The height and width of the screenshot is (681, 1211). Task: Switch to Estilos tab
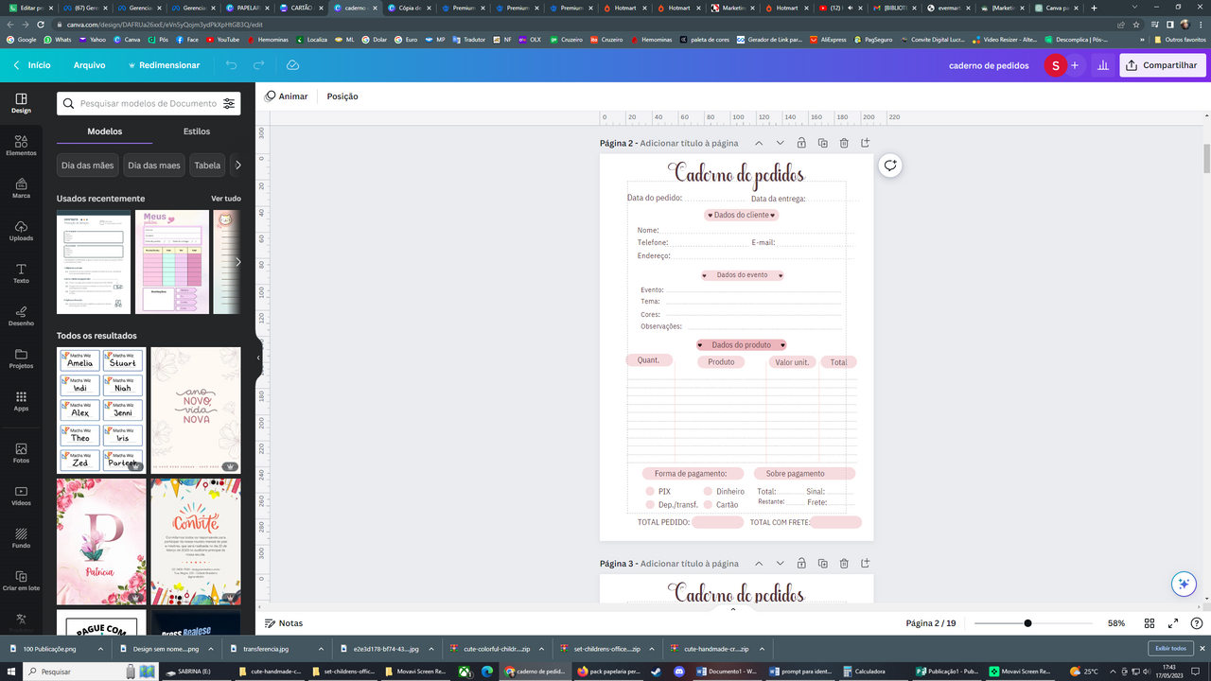click(197, 131)
